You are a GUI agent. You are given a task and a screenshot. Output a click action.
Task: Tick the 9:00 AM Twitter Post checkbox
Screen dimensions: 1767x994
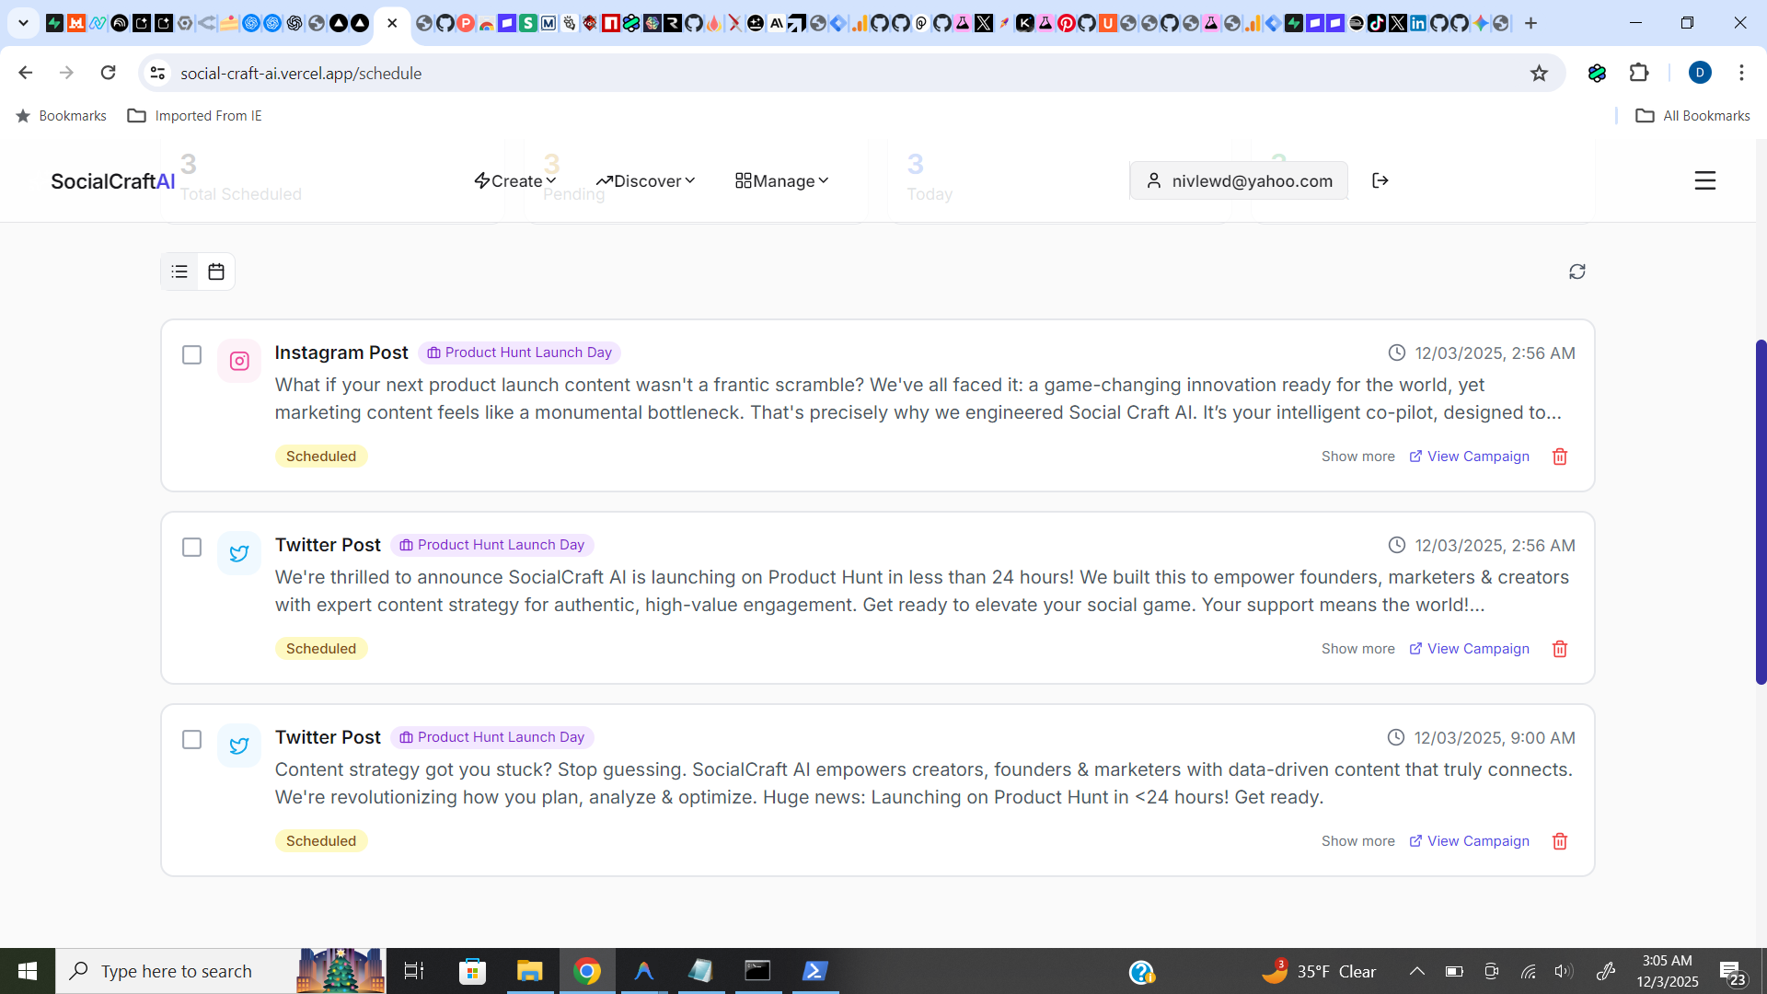click(x=191, y=739)
